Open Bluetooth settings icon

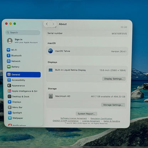click(x=9, y=55)
